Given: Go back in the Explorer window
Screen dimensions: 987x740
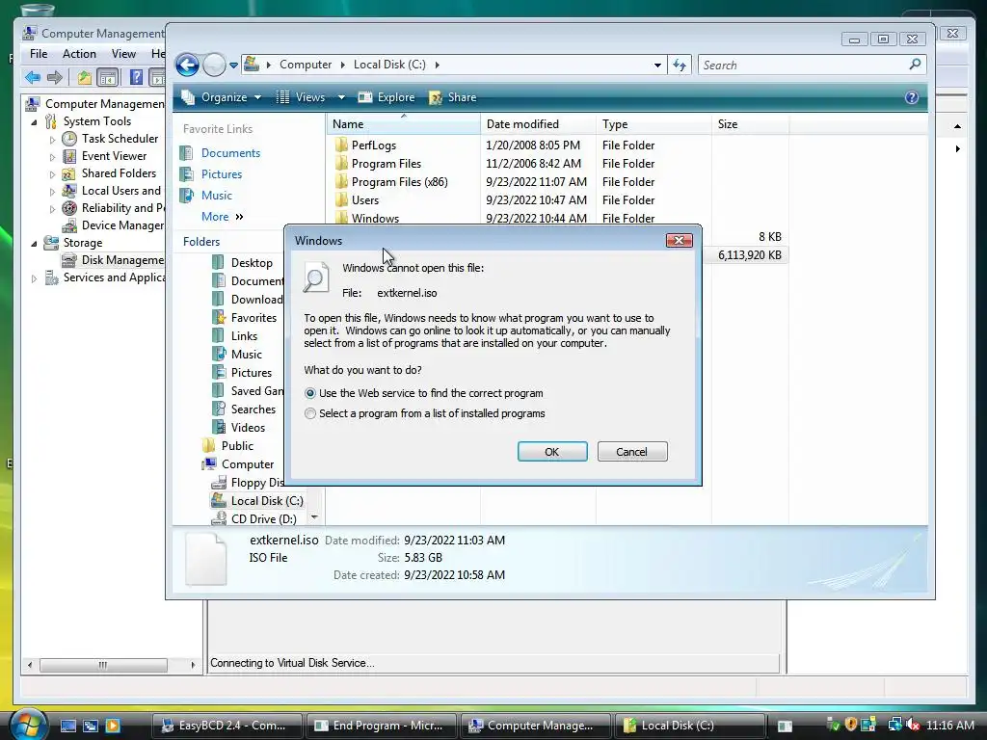Looking at the screenshot, I should coord(187,65).
